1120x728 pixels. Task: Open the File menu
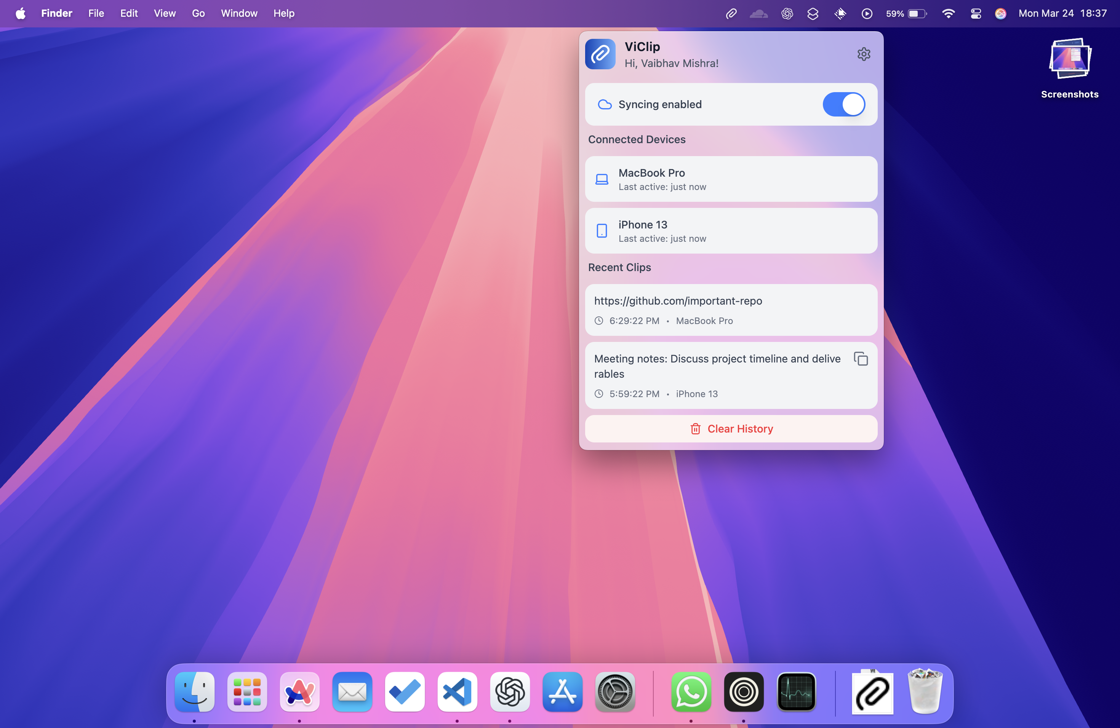point(96,14)
